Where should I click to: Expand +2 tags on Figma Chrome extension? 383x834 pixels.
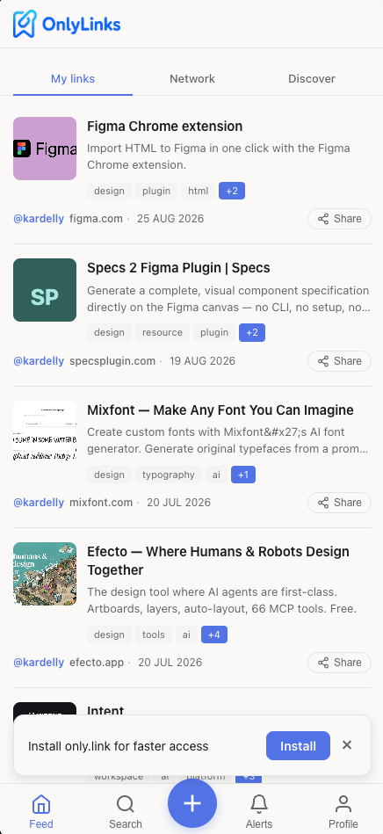(232, 191)
